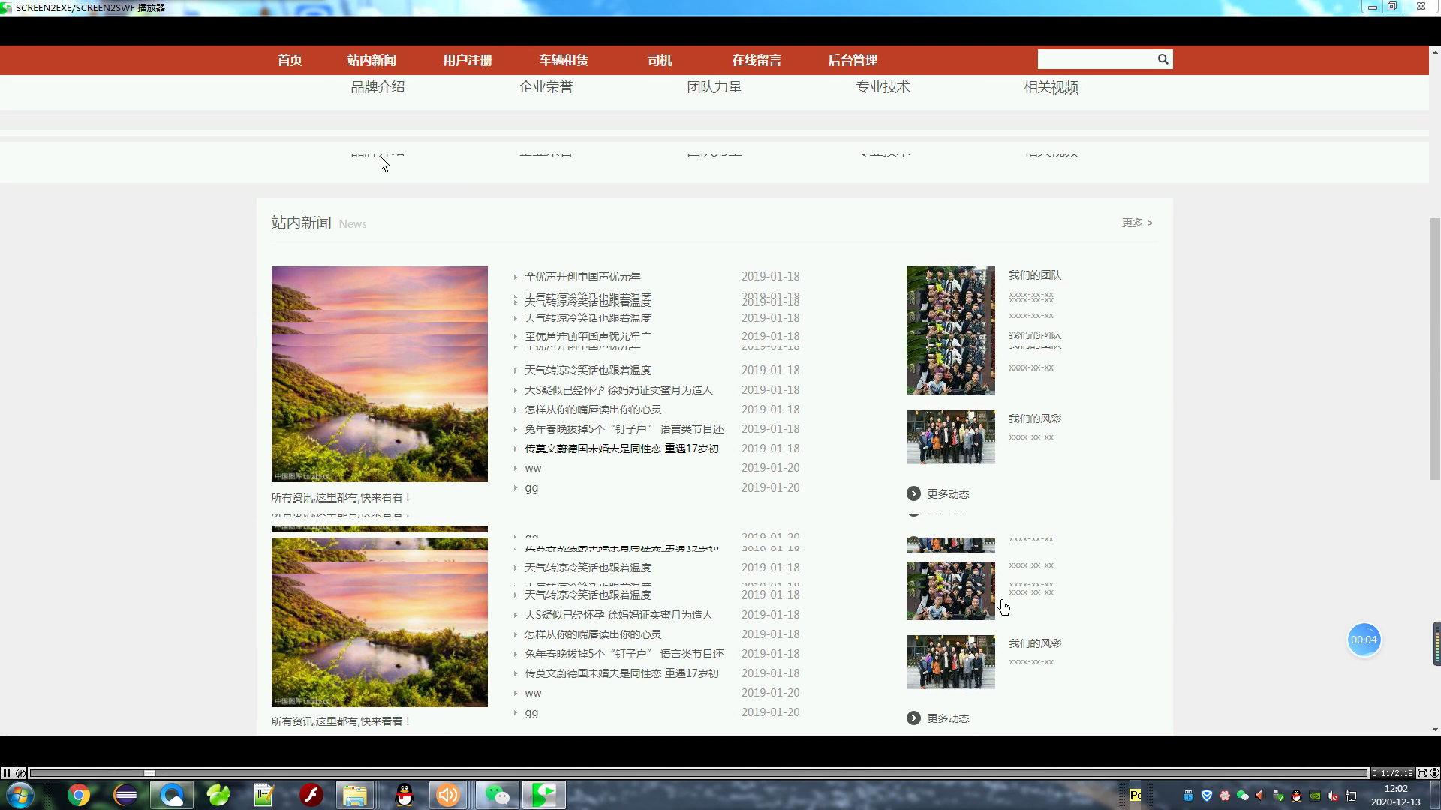Select the 相关视频 tab
The width and height of the screenshot is (1441, 810).
pos(1051,87)
